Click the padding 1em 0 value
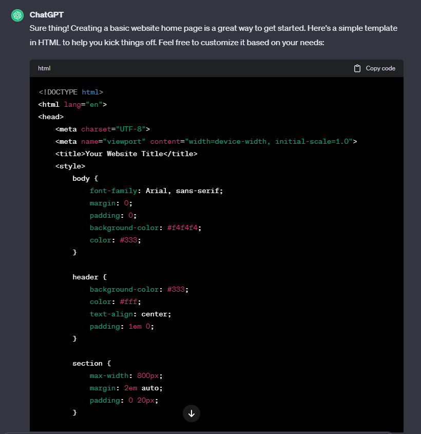 (139, 326)
